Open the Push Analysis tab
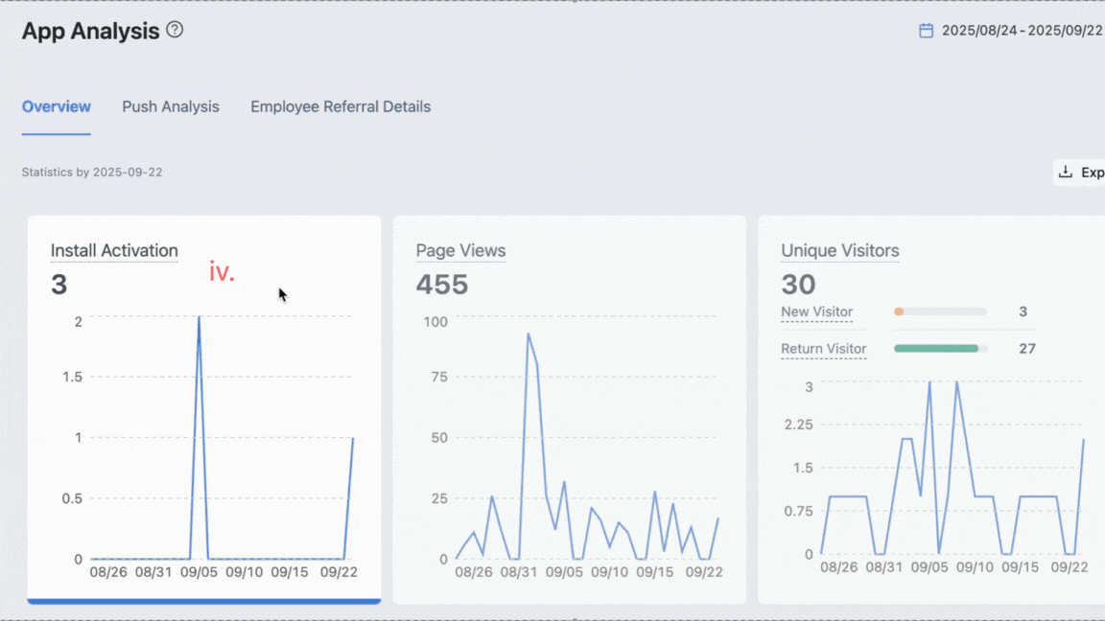Viewport: 1105px width, 621px height. pyautogui.click(x=171, y=106)
